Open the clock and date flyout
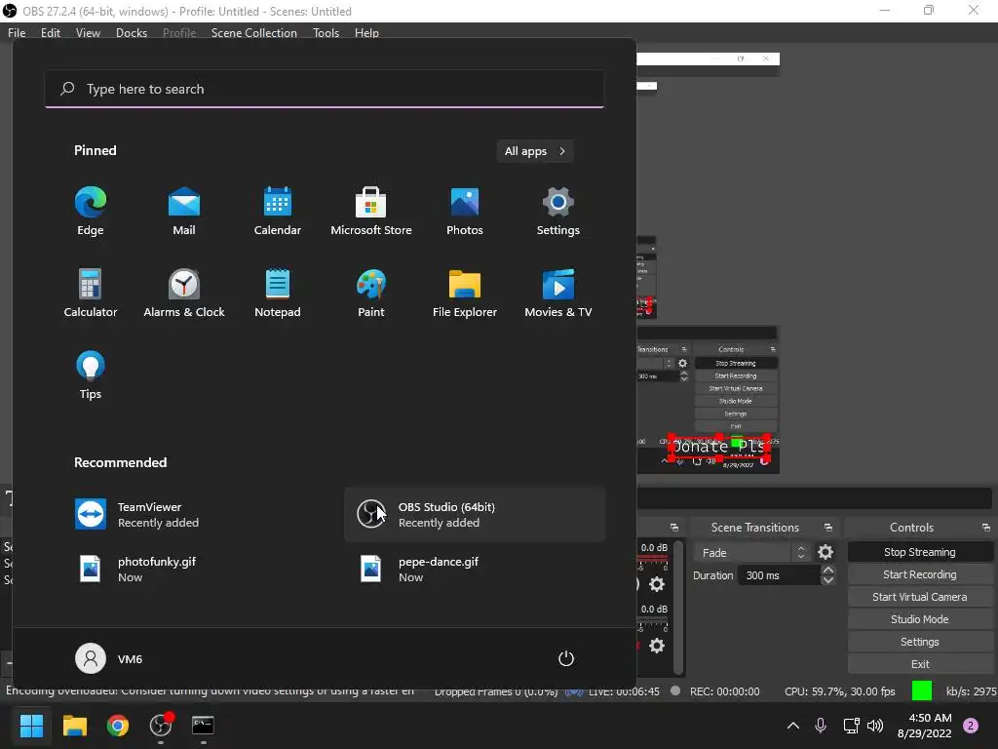Image resolution: width=998 pixels, height=749 pixels. [925, 726]
